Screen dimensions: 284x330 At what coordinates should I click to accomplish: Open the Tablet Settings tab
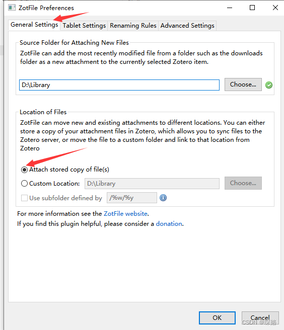click(84, 26)
